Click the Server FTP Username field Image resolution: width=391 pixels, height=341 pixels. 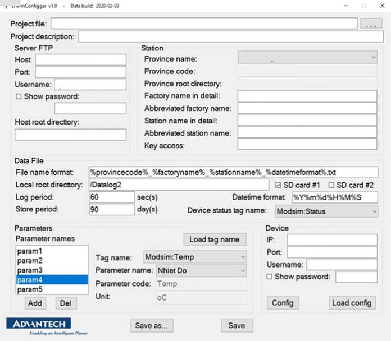[x=90, y=84]
